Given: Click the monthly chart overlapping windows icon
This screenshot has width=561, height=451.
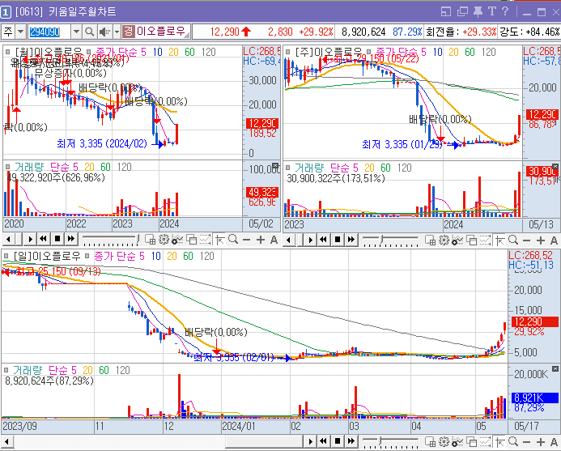Looking at the screenshot, I should point(191,240).
